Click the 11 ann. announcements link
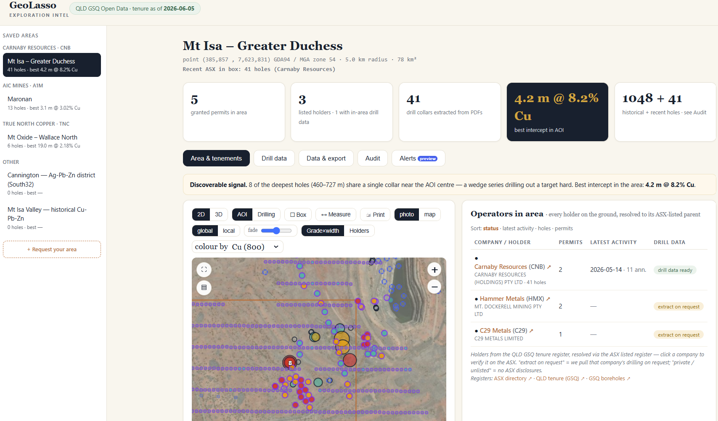718x421 pixels. 636,270
